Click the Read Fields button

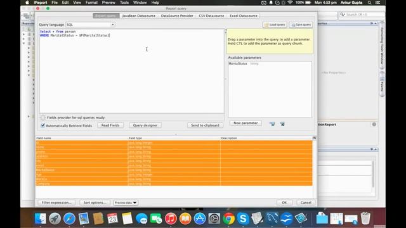tap(110, 125)
